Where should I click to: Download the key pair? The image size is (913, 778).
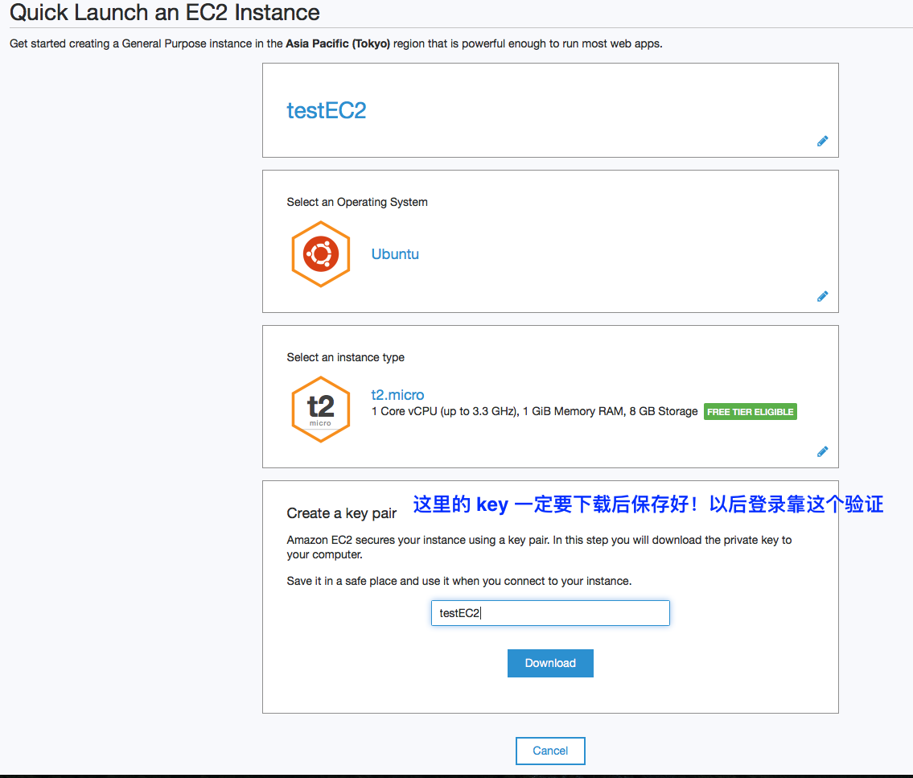pos(550,663)
